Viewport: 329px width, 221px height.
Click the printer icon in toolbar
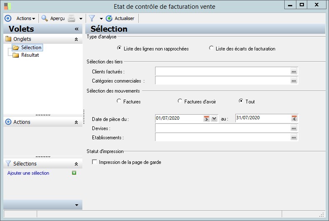(x=71, y=18)
